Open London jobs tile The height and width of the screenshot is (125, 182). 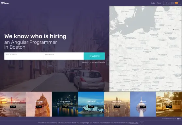tap(39, 104)
